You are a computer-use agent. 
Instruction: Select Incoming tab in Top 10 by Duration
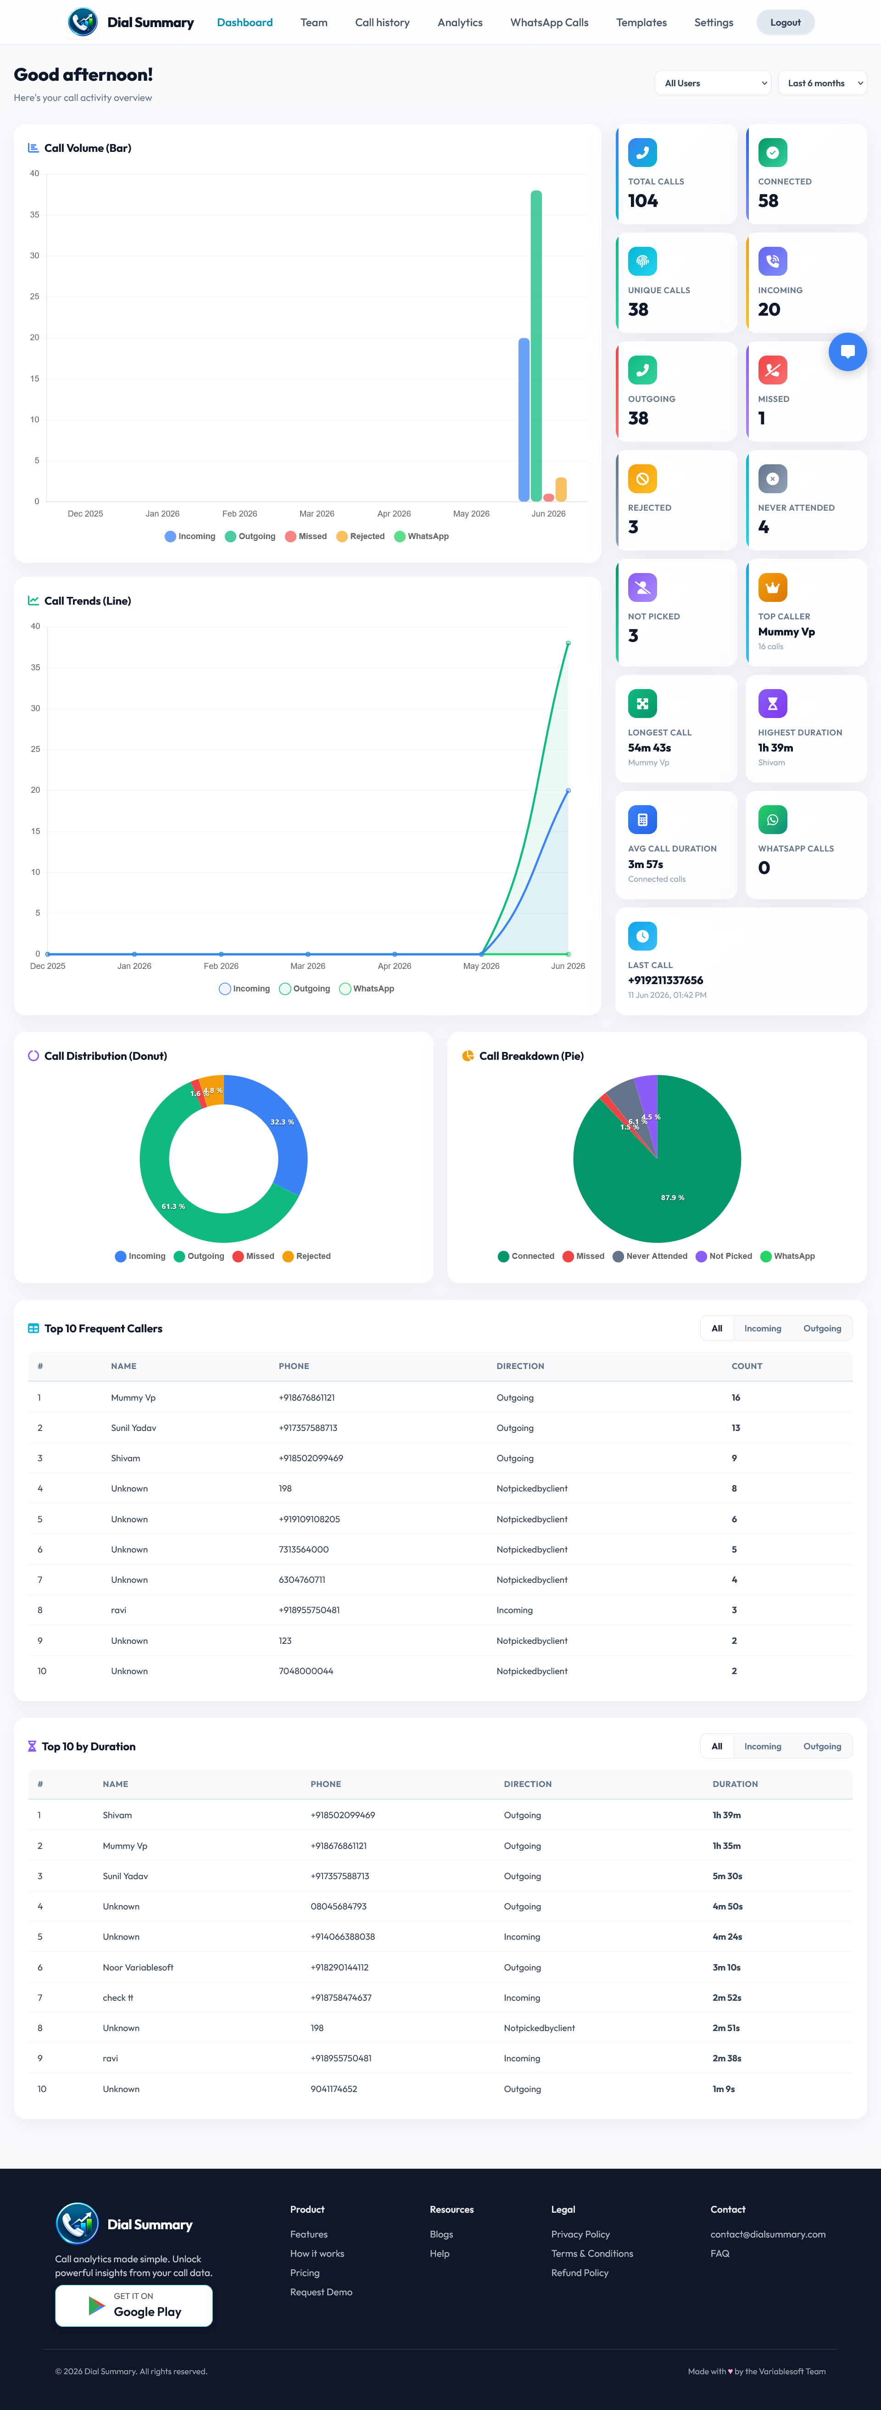763,1747
